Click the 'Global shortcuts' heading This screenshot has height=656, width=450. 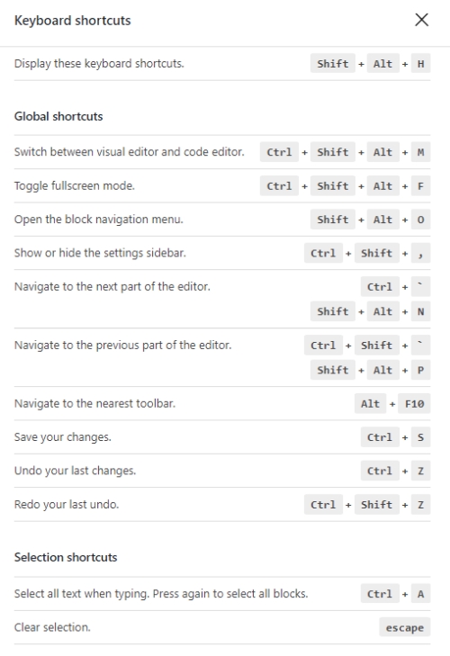[58, 116]
